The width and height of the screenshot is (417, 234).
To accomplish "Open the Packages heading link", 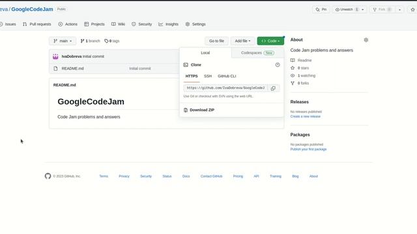I will (x=300, y=135).
